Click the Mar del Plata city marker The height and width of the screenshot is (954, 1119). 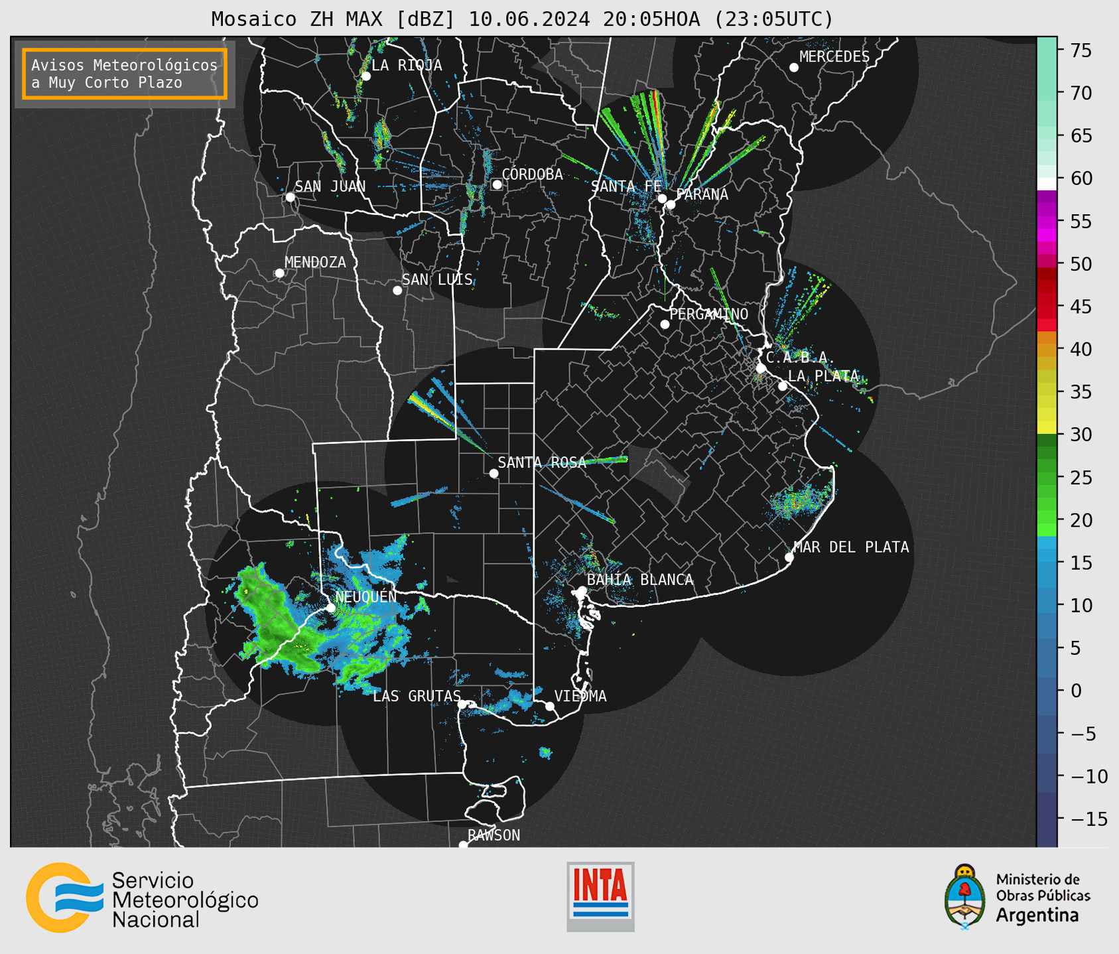[789, 557]
